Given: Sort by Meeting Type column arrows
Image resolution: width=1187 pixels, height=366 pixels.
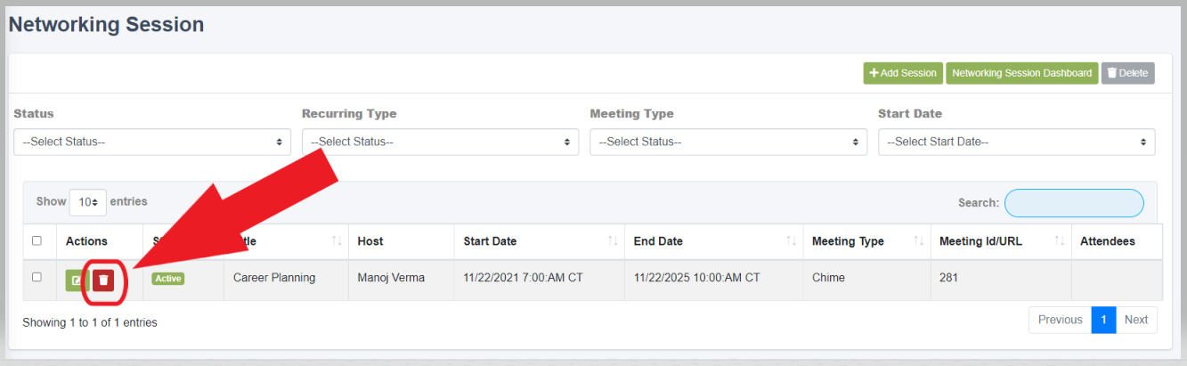Looking at the screenshot, I should coord(918,241).
